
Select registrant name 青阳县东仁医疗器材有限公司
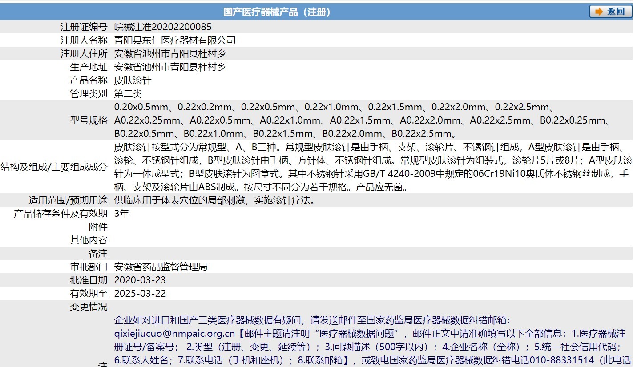[x=175, y=40]
